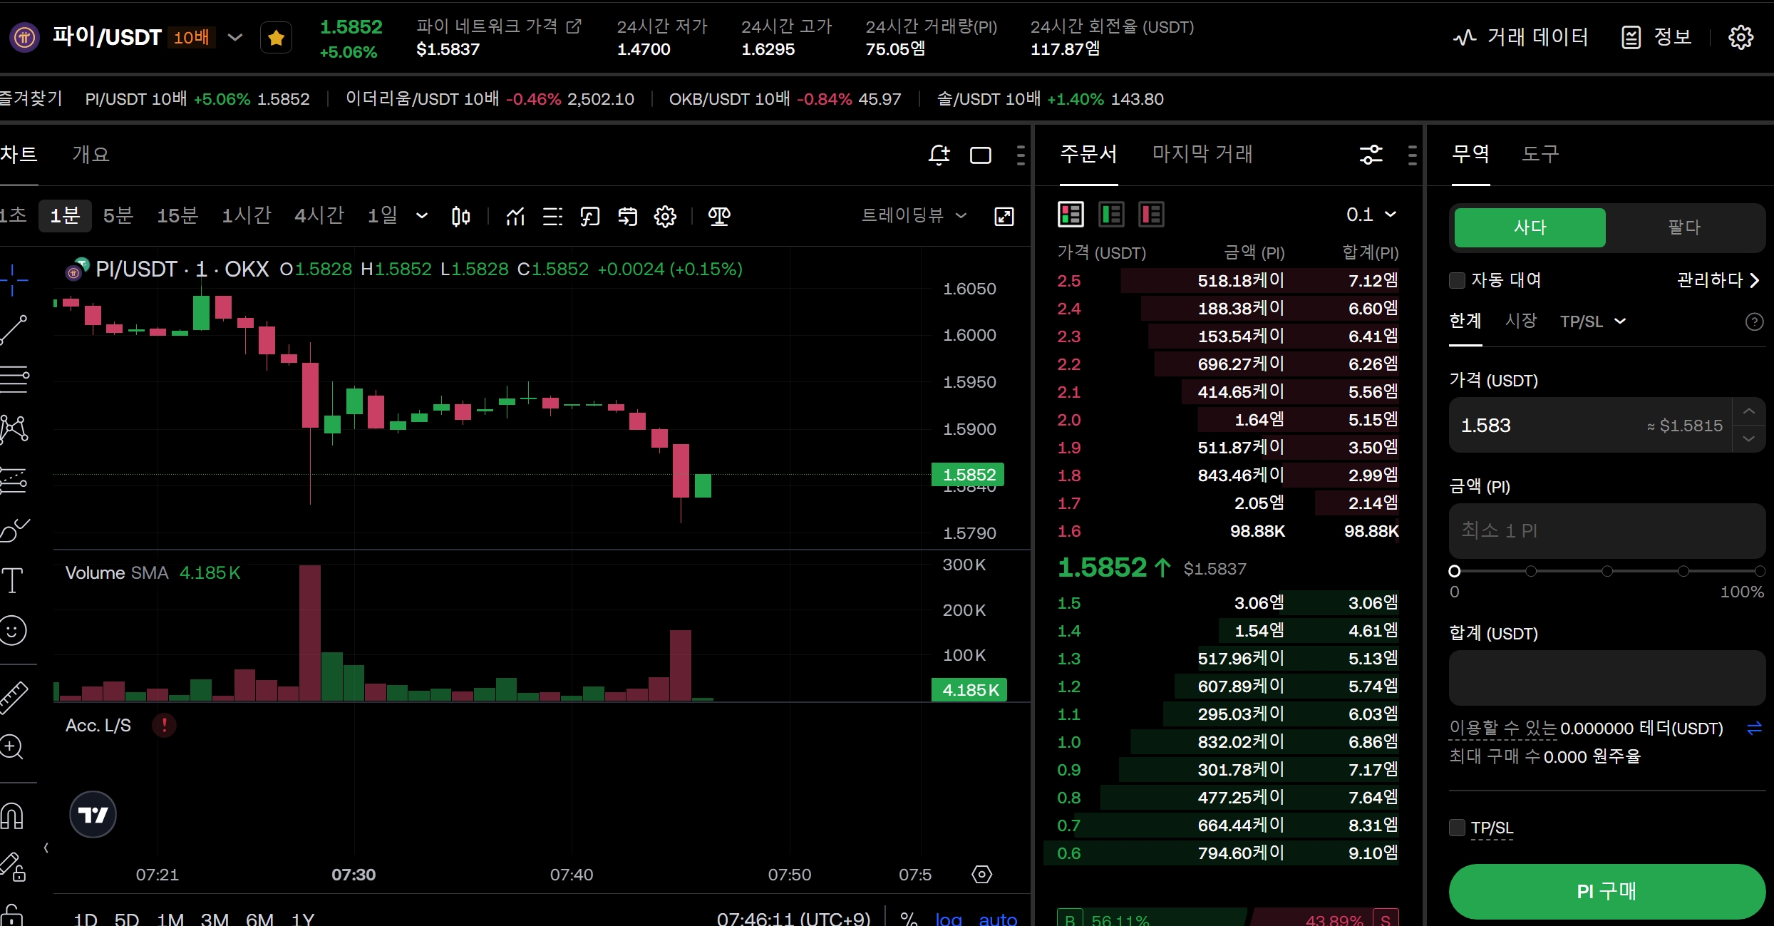1774x926 pixels.
Task: Open the price alert bell icon
Action: click(939, 155)
